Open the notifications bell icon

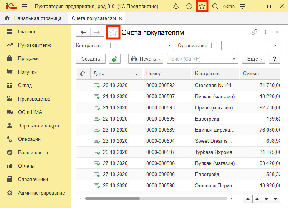(176, 7)
